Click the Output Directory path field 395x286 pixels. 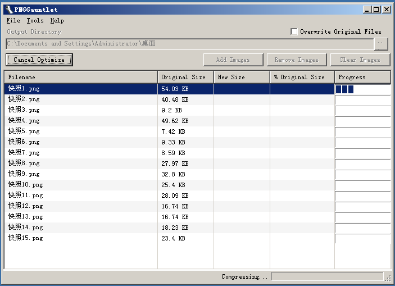pyautogui.click(x=189, y=44)
